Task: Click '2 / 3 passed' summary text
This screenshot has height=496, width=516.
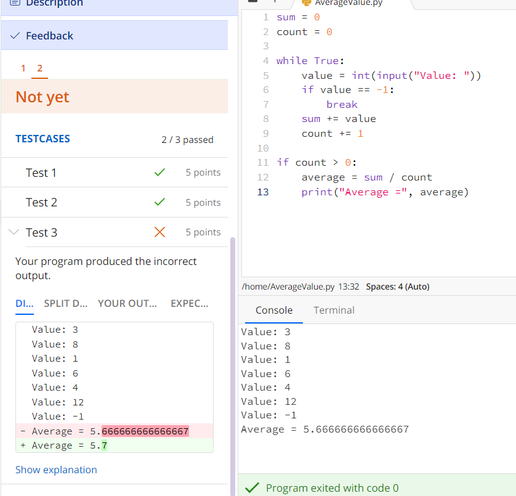Action: [187, 140]
